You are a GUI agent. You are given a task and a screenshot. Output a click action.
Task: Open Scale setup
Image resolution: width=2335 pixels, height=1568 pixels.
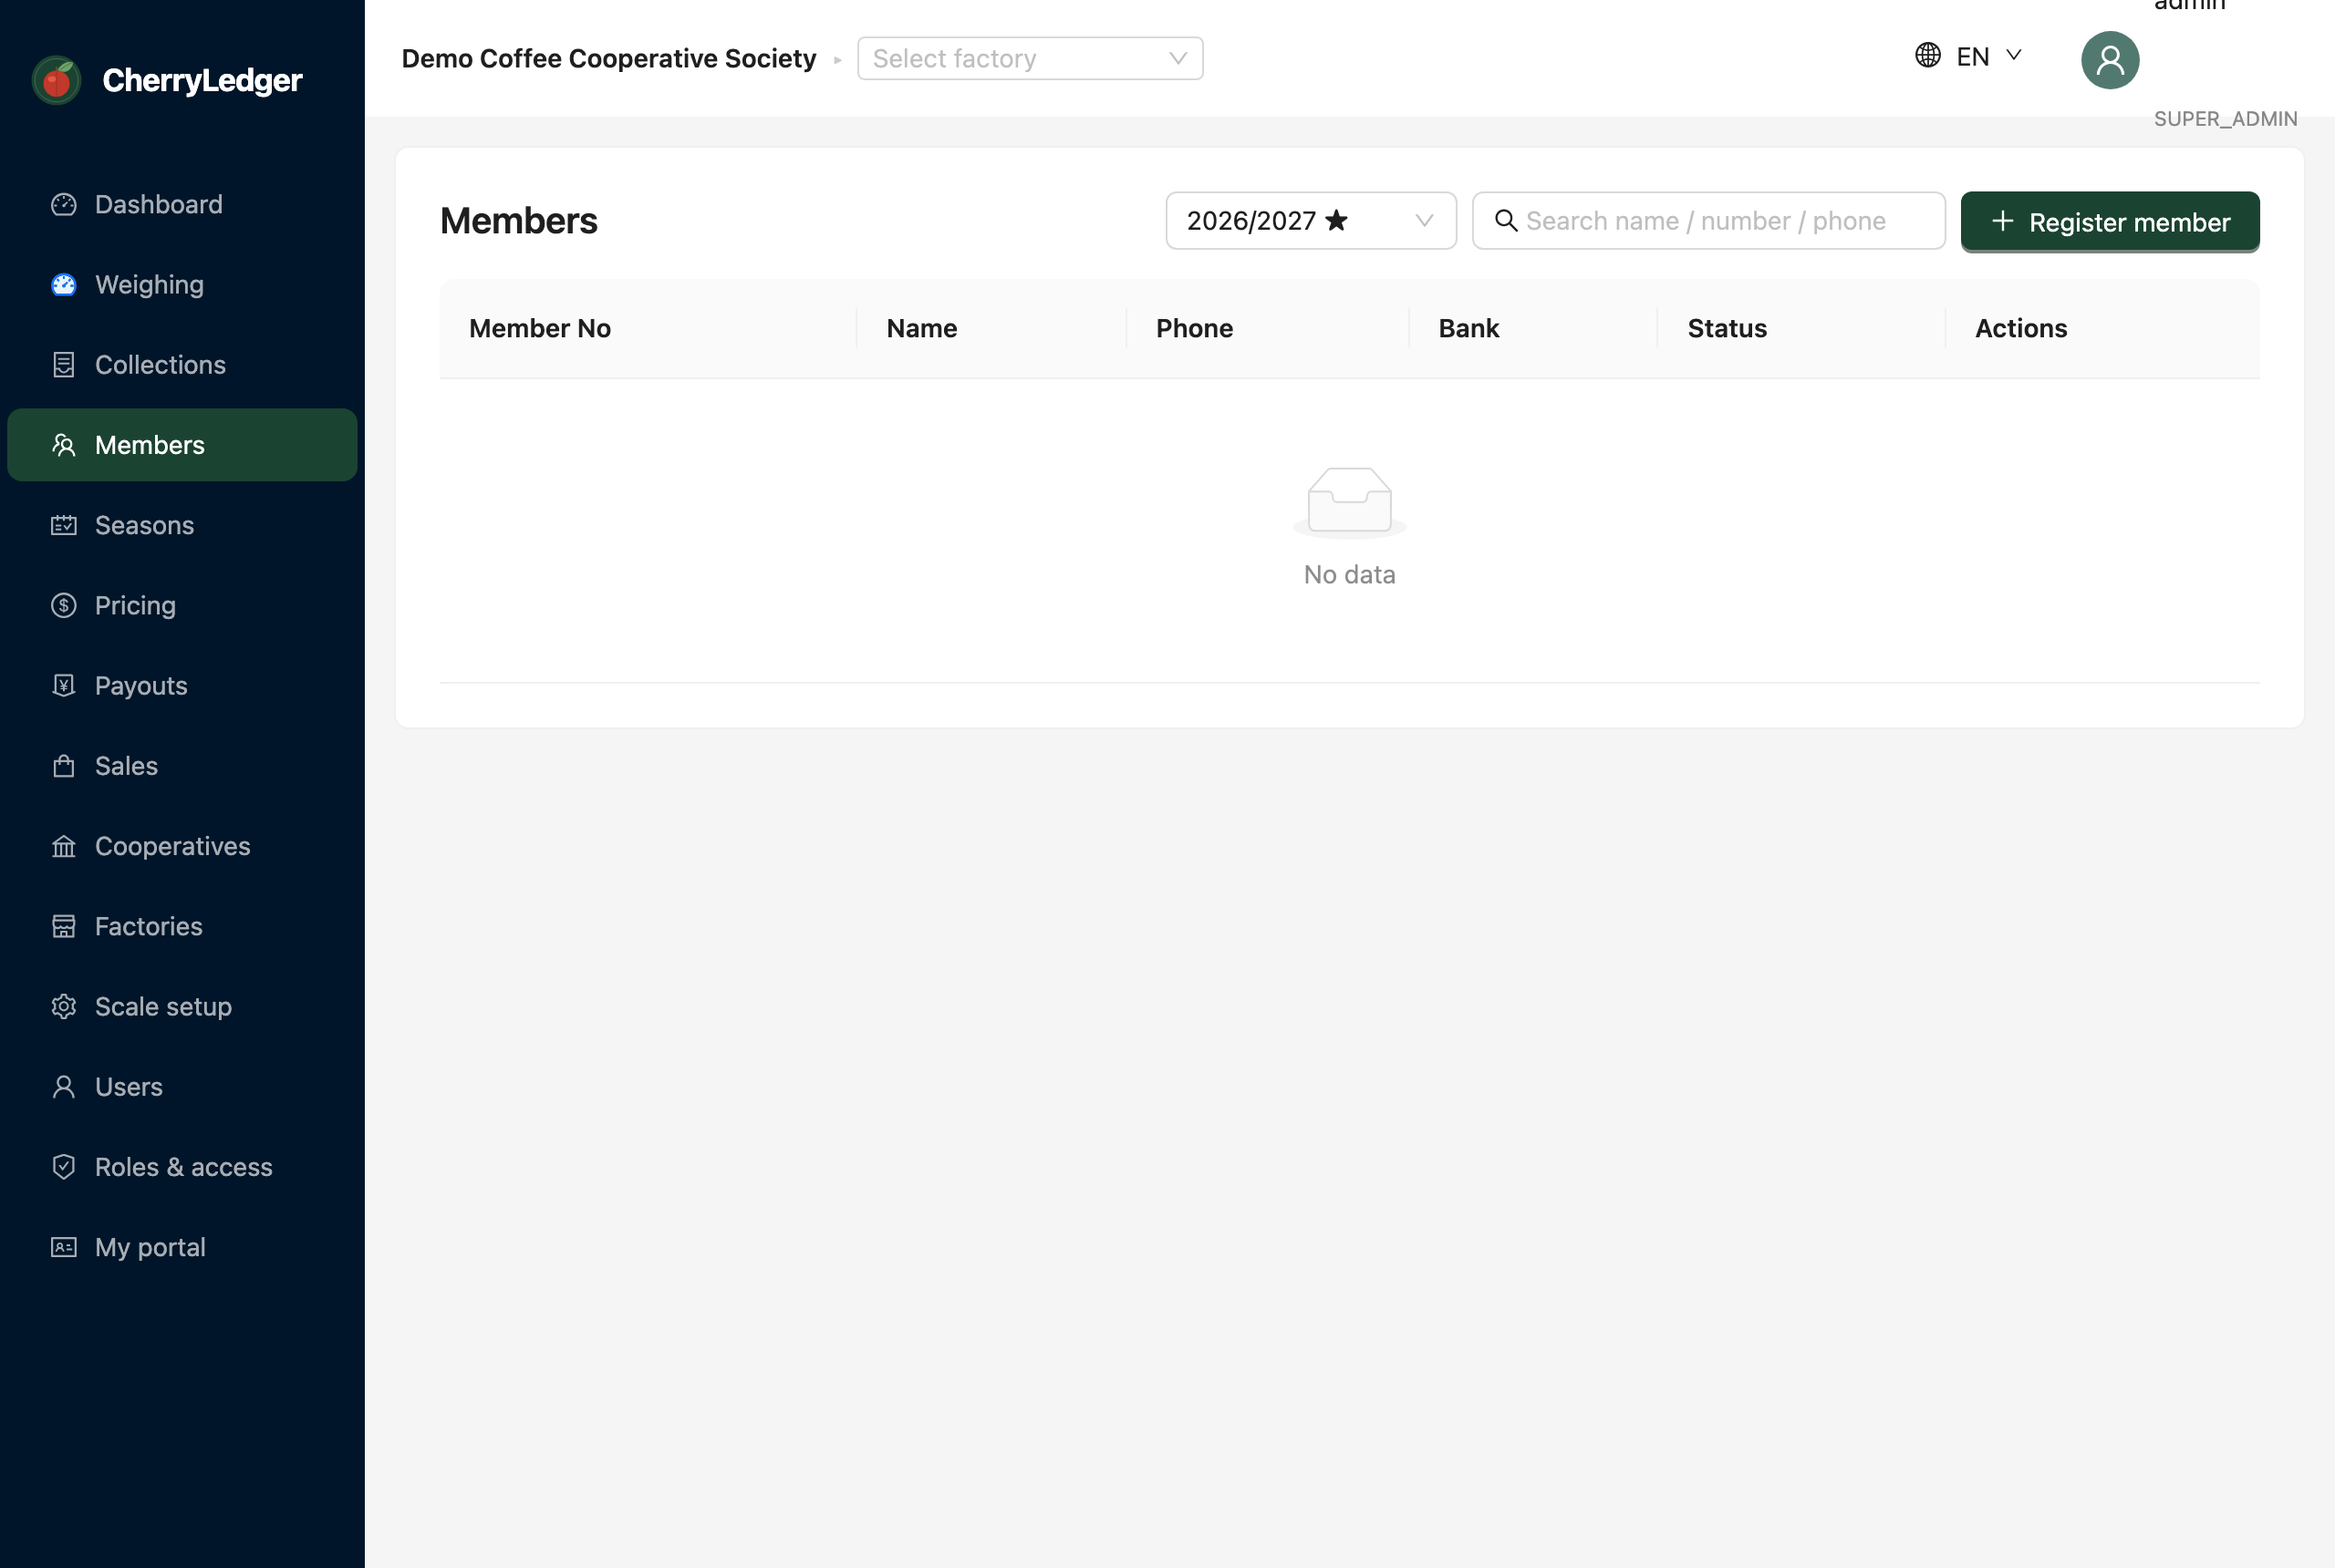pos(182,1006)
